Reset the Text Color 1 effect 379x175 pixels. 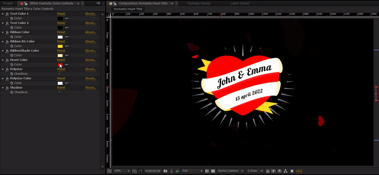(x=61, y=14)
